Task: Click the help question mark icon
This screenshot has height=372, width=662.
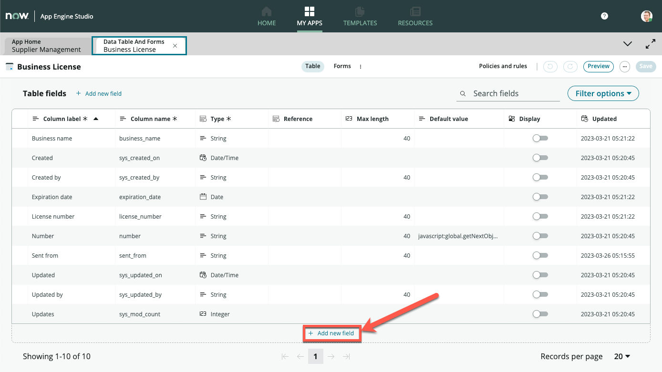Action: 604,16
